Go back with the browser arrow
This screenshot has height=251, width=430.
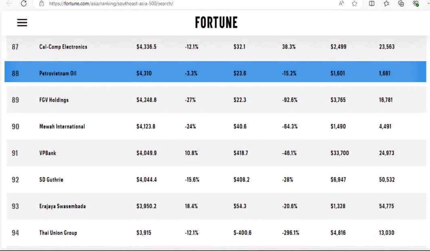pyautogui.click(x=9, y=4)
